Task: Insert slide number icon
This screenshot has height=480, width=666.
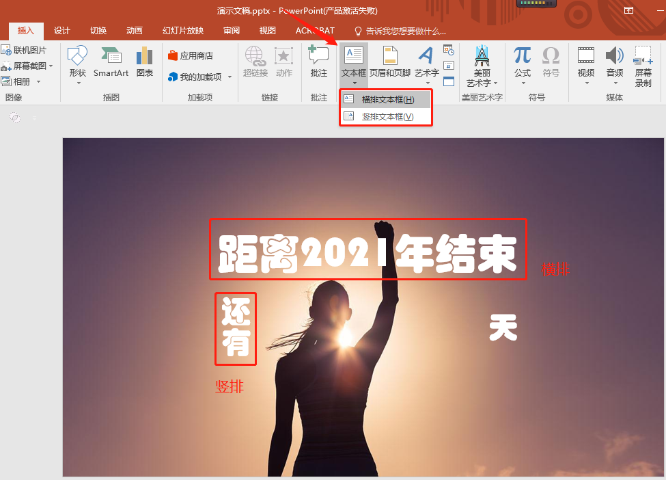Action: (449, 66)
